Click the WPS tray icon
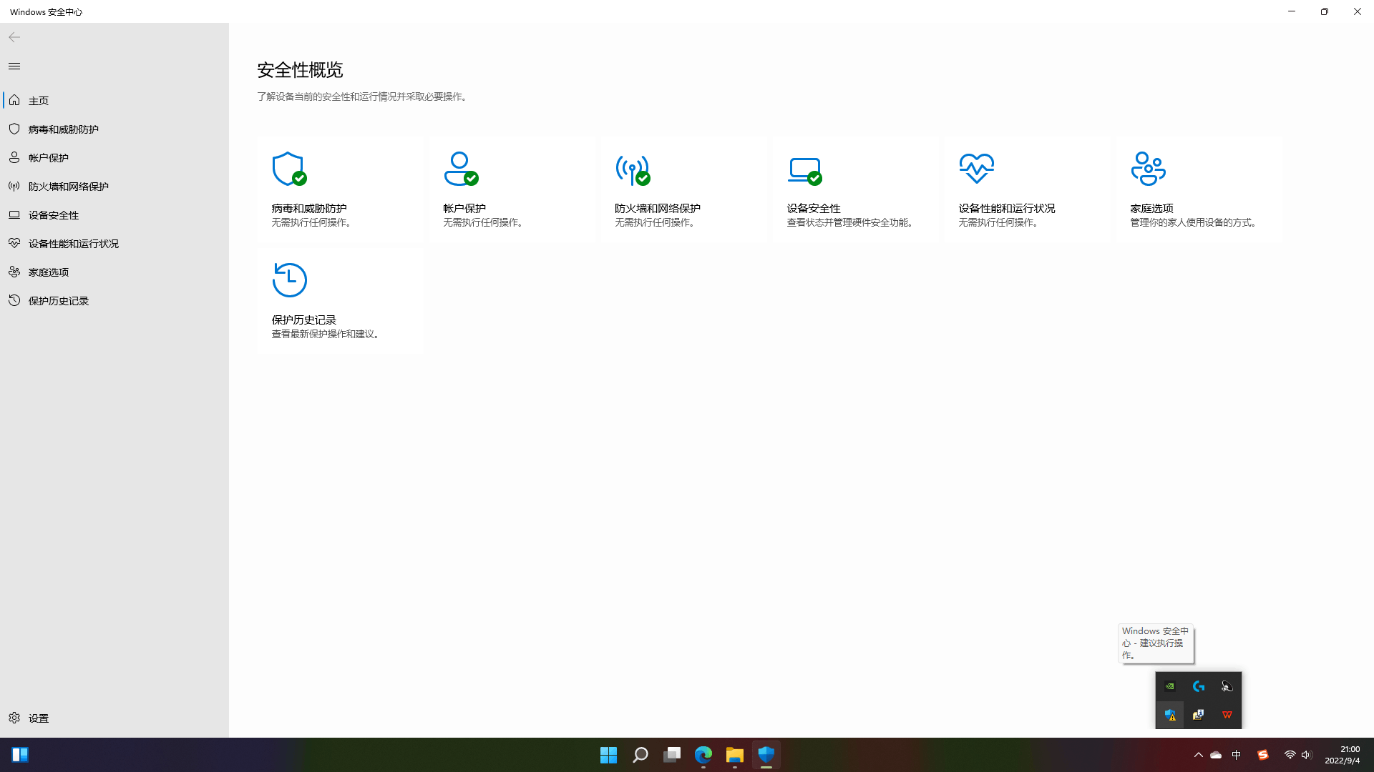1374x772 pixels. point(1227,715)
